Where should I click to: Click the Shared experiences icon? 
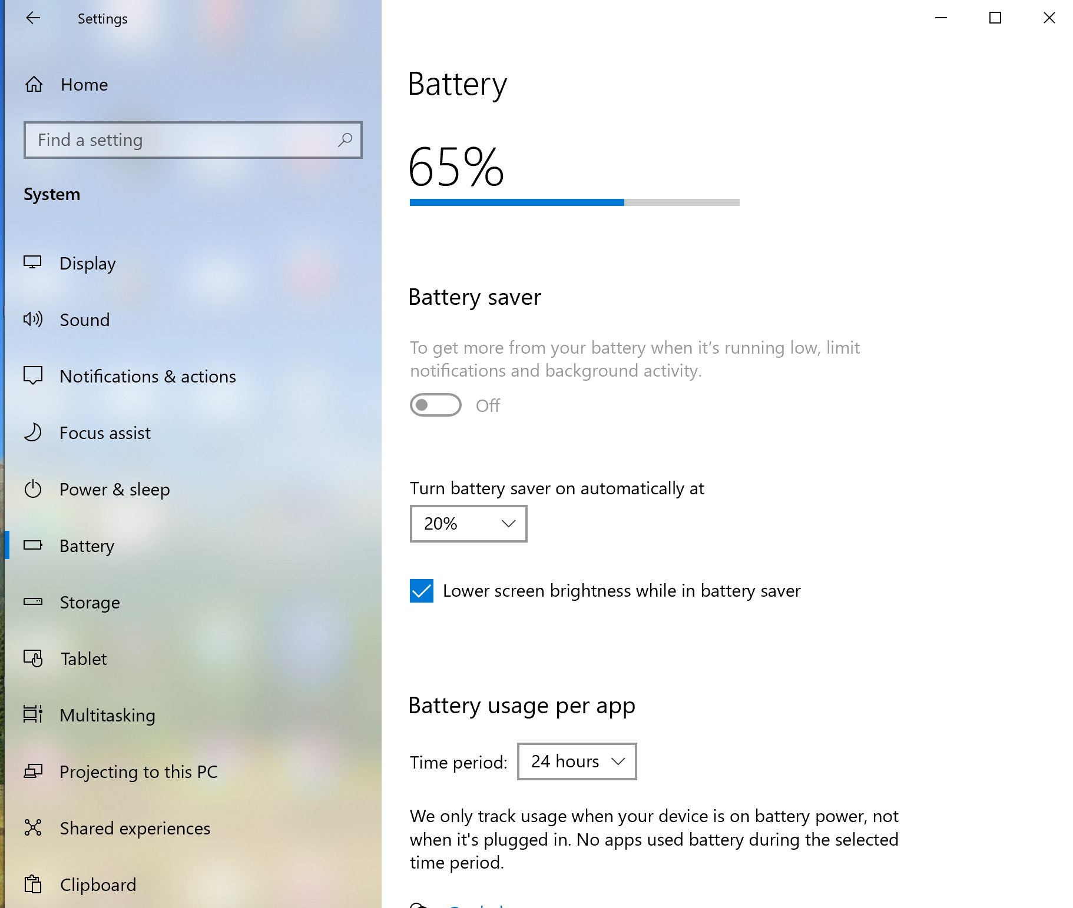[33, 828]
